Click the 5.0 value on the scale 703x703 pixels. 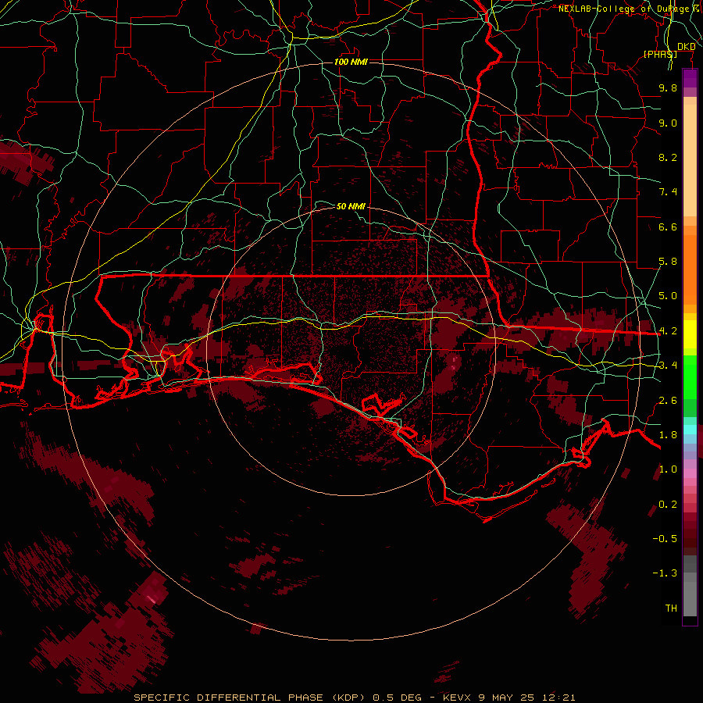[x=668, y=296]
